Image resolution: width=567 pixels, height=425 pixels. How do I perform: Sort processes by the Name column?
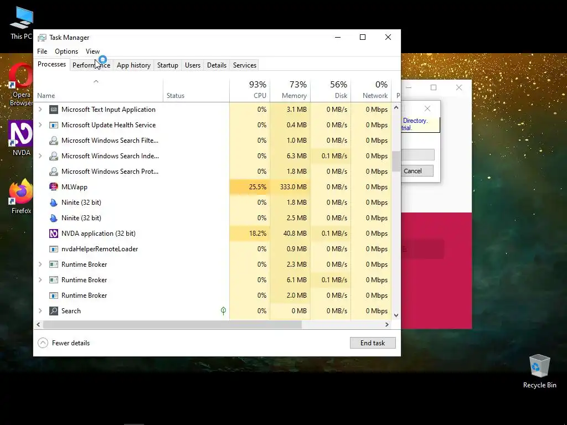pos(99,90)
